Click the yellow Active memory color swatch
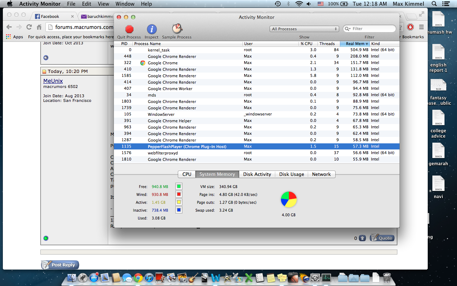This screenshot has width=457, height=286. coord(179,202)
